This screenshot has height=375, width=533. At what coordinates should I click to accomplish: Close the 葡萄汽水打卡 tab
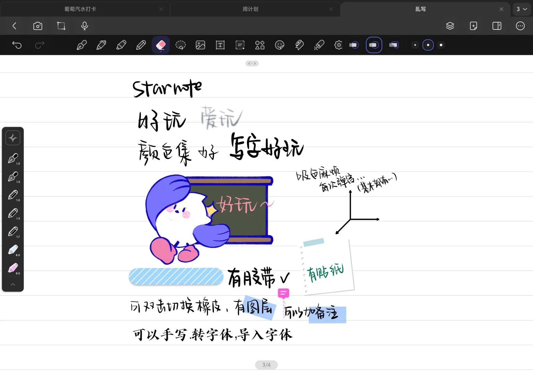point(161,9)
